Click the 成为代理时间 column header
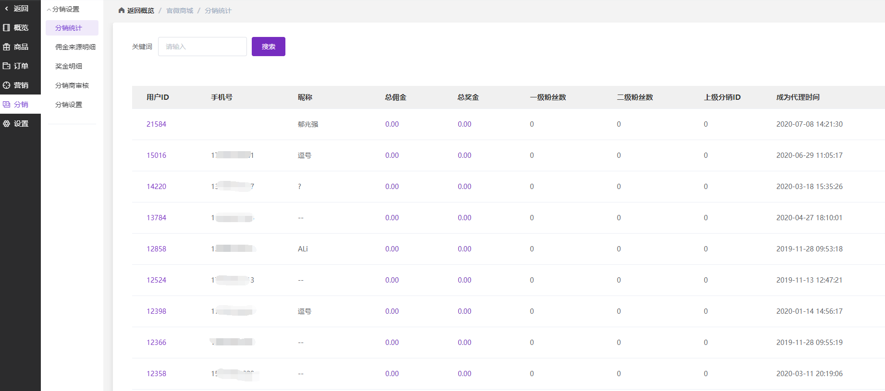Viewport: 885px width, 391px height. 798,97
